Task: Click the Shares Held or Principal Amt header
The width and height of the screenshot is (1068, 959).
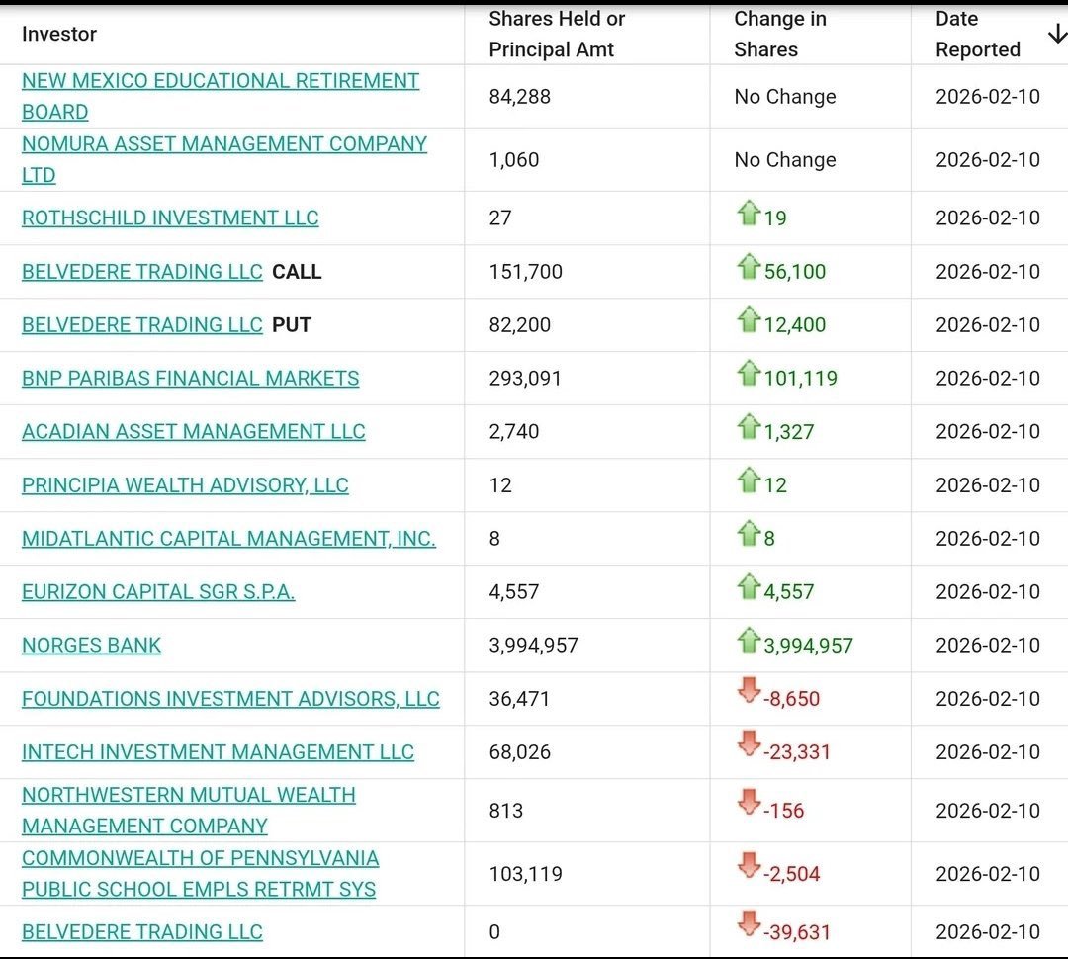Action: [557, 34]
